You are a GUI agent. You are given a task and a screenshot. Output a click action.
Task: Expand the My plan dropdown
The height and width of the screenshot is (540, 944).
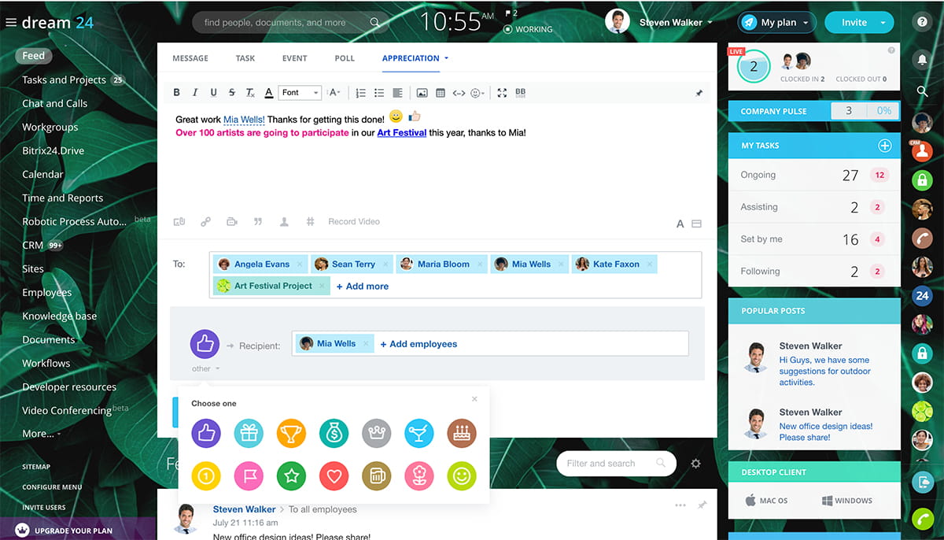click(x=776, y=23)
